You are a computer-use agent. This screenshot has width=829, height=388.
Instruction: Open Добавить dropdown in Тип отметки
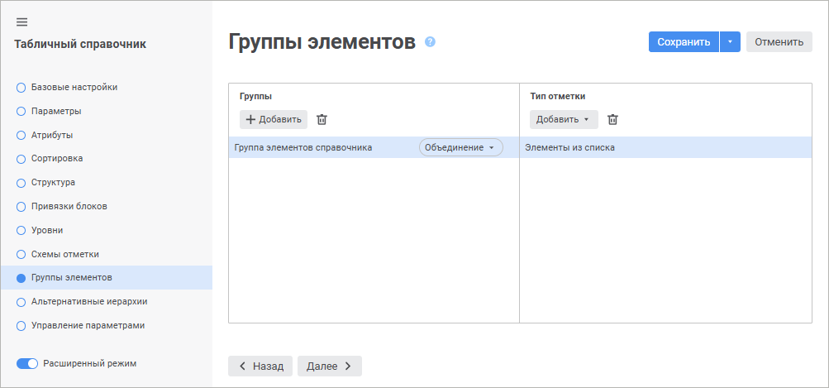(x=564, y=120)
